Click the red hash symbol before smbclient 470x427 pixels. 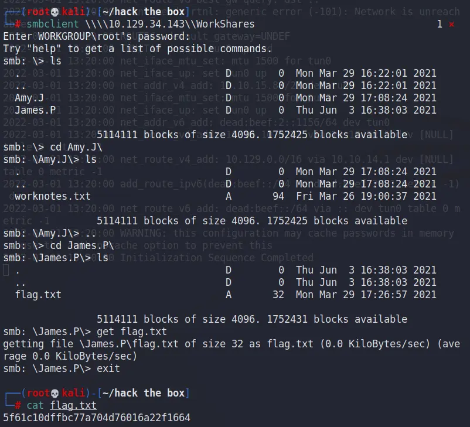pos(18,24)
